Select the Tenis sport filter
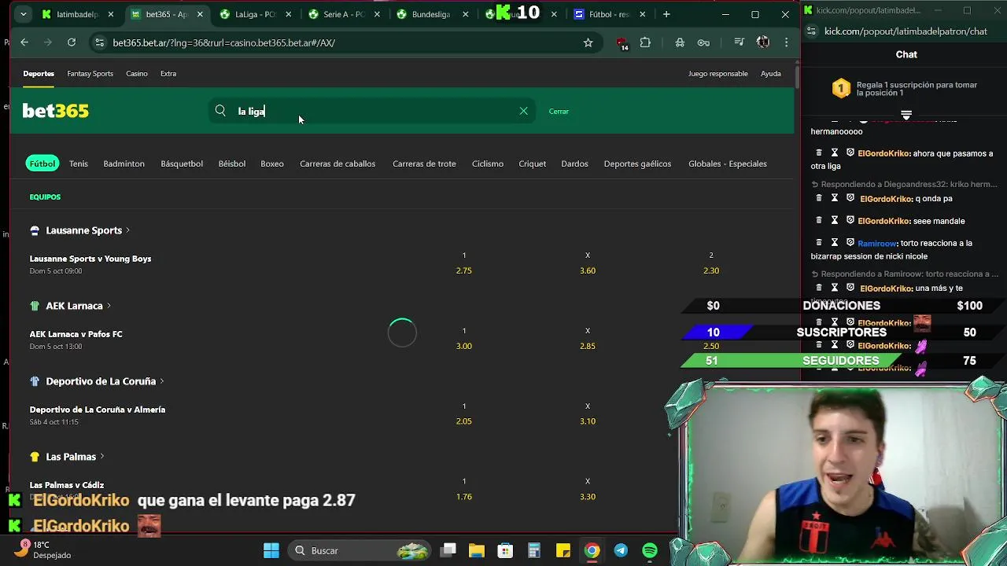1007x566 pixels. tap(79, 164)
